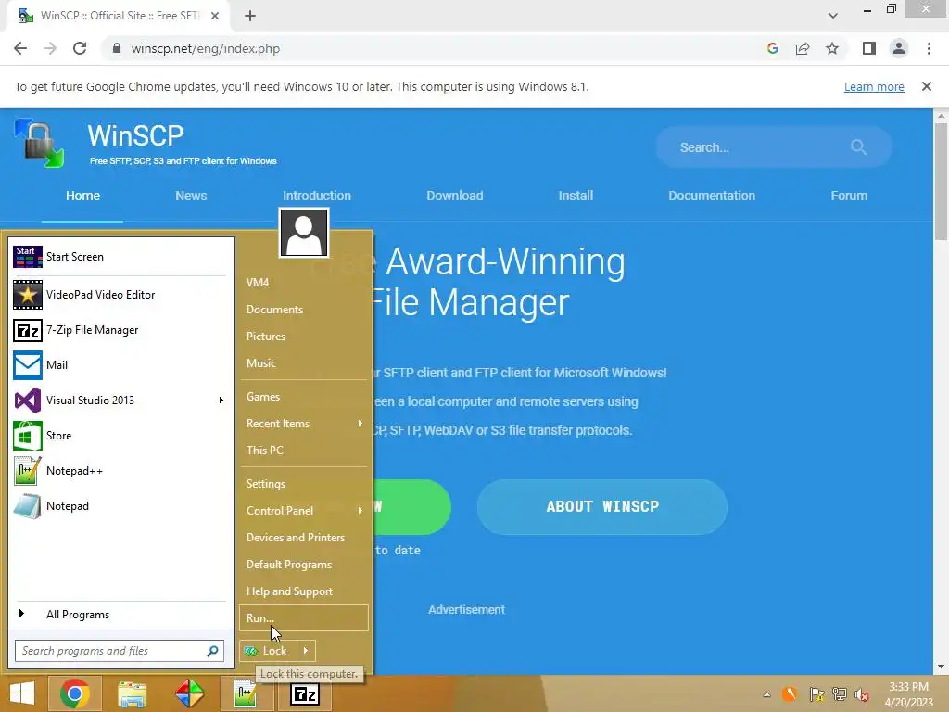Go to the Download tab

[x=454, y=196]
